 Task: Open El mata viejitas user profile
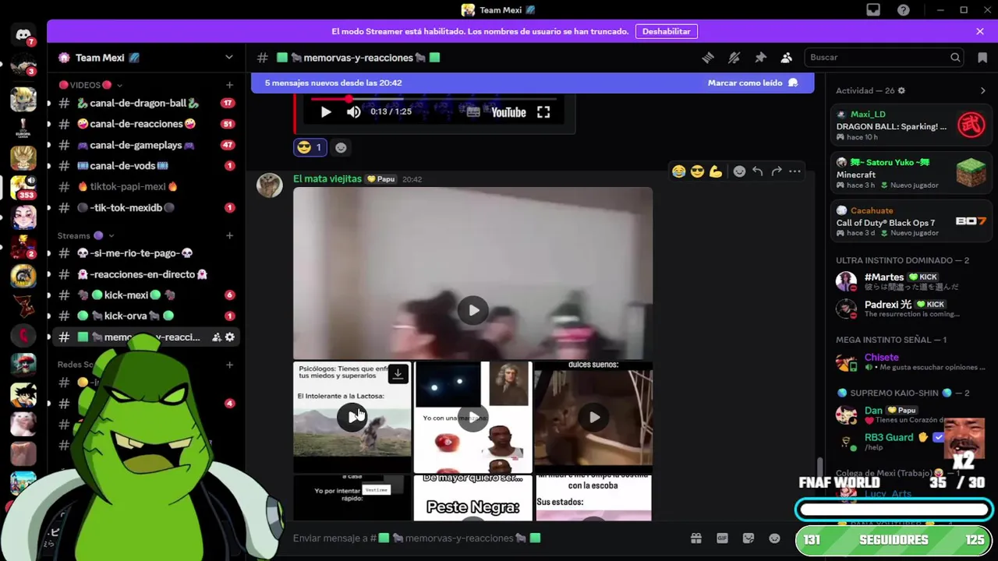point(327,178)
